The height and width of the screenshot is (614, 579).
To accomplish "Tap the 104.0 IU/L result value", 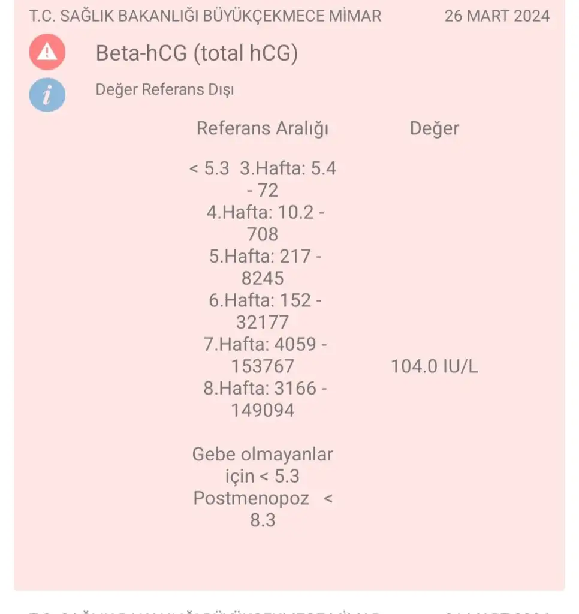I will pyautogui.click(x=434, y=366).
